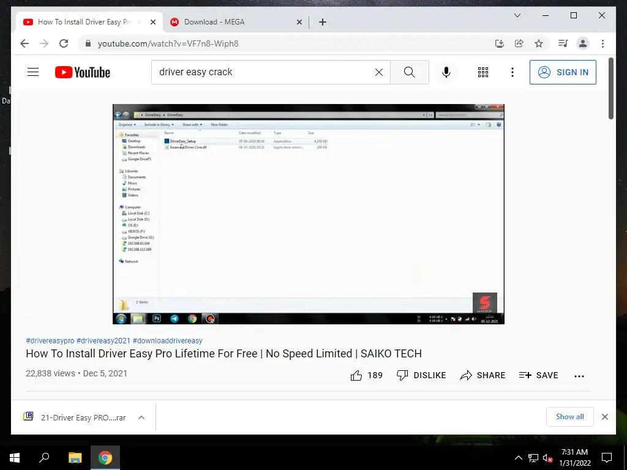This screenshot has height=470, width=627.
Task: Open the #drivereasypro hashtag
Action: tap(50, 340)
